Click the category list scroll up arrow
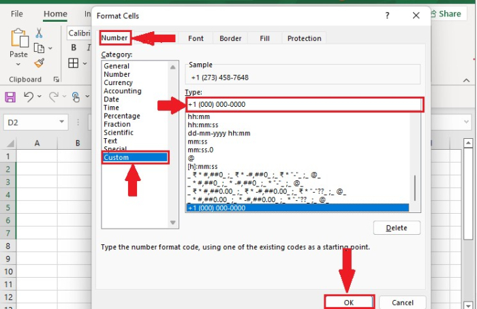 173,67
